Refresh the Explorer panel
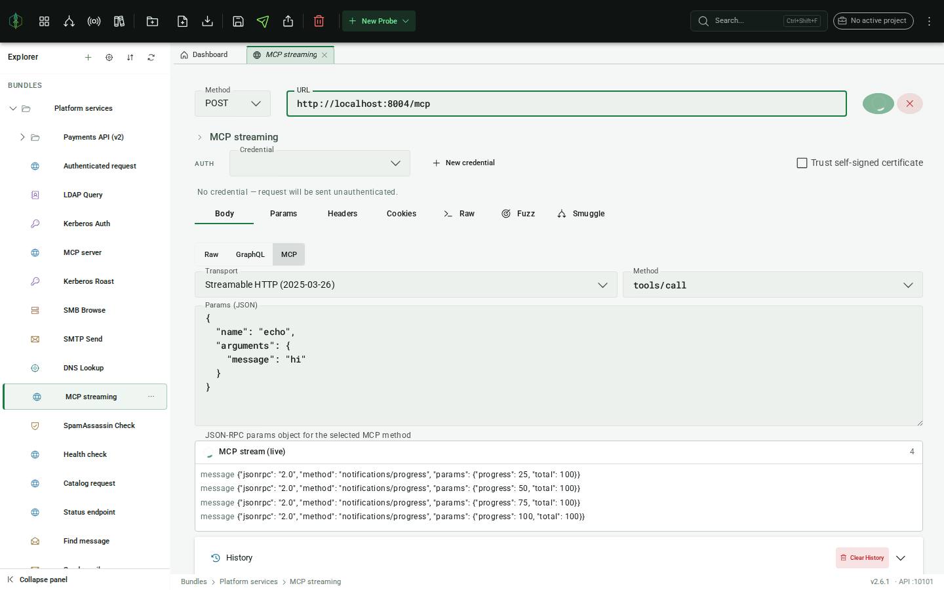 [x=151, y=57]
